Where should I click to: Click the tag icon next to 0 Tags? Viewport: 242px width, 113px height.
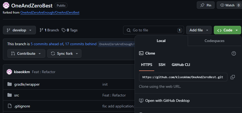pos(64,30)
